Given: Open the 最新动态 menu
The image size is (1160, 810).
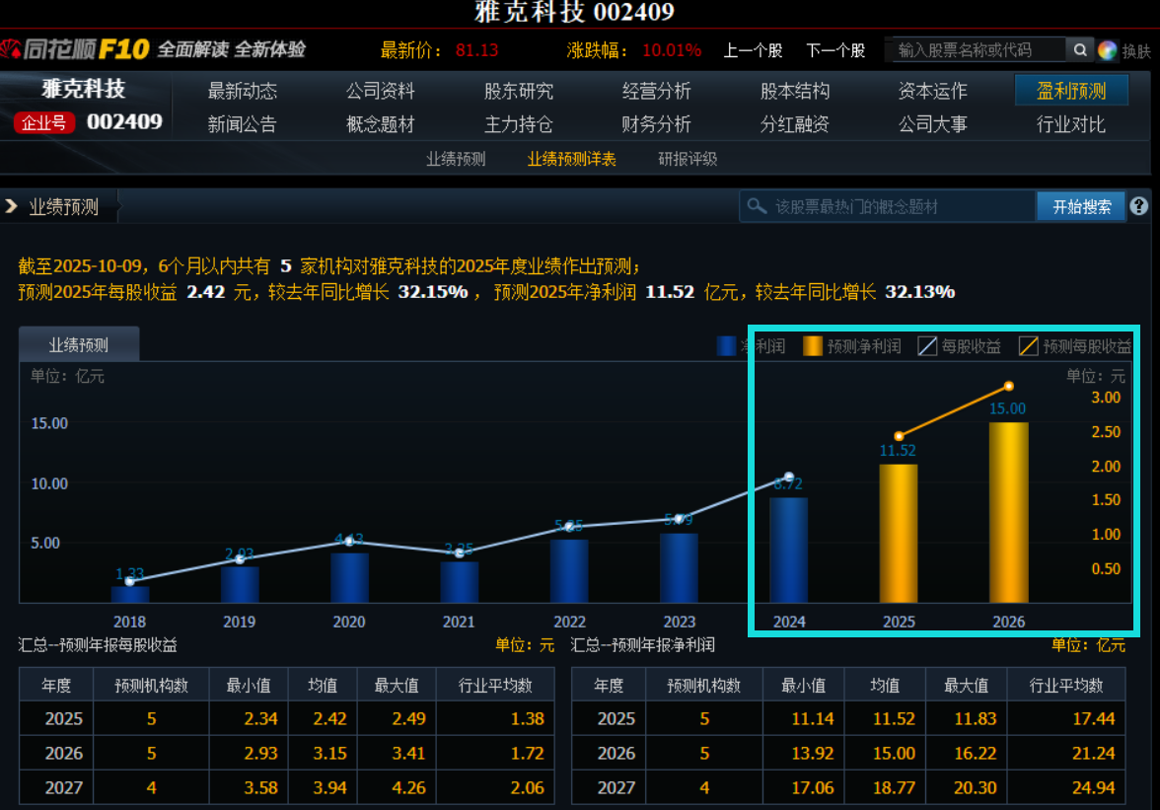Looking at the screenshot, I should click(x=242, y=91).
